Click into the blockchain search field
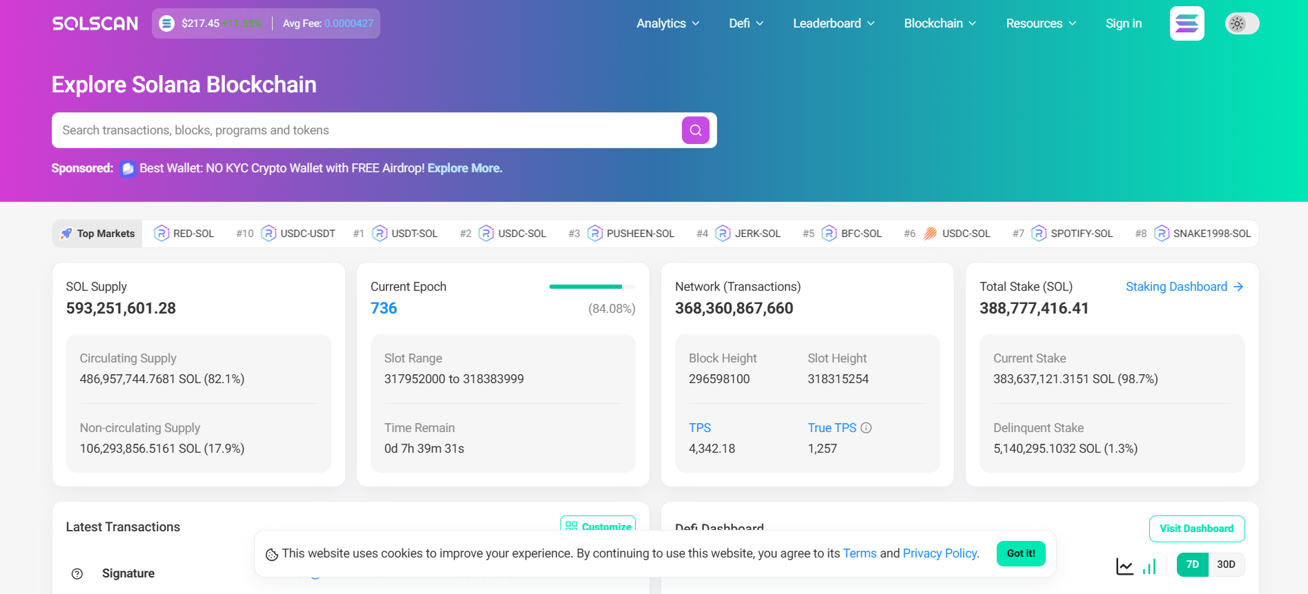The height and width of the screenshot is (594, 1308). coord(366,130)
